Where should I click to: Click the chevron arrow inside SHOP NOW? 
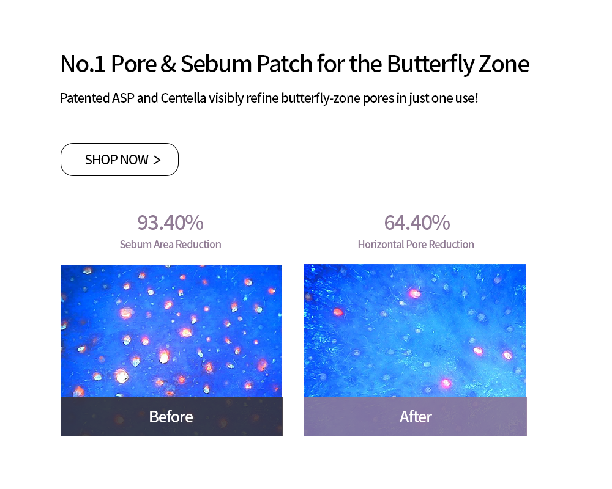tap(157, 160)
